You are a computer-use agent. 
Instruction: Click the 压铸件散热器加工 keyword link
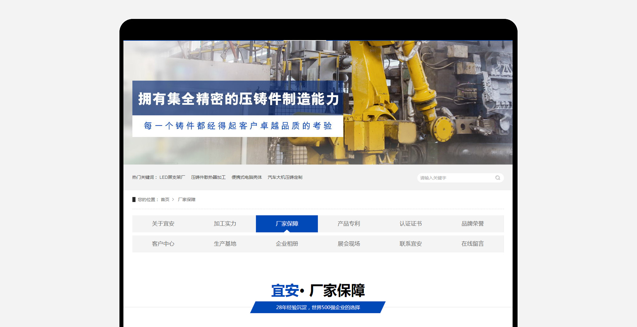[x=208, y=177]
